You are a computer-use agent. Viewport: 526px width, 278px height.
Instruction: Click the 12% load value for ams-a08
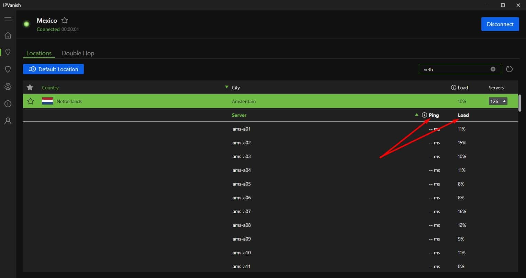click(x=462, y=225)
